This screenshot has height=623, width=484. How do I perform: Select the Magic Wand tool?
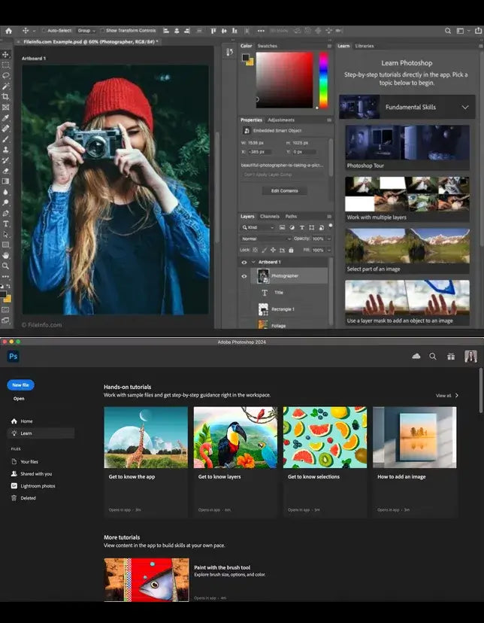click(5, 87)
